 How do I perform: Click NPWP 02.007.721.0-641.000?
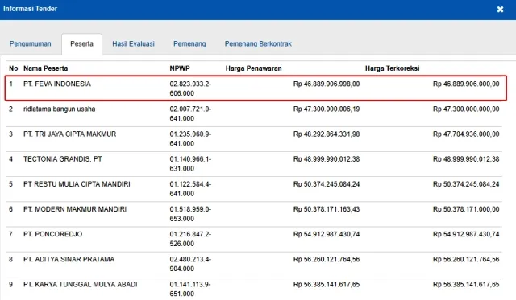click(190, 113)
